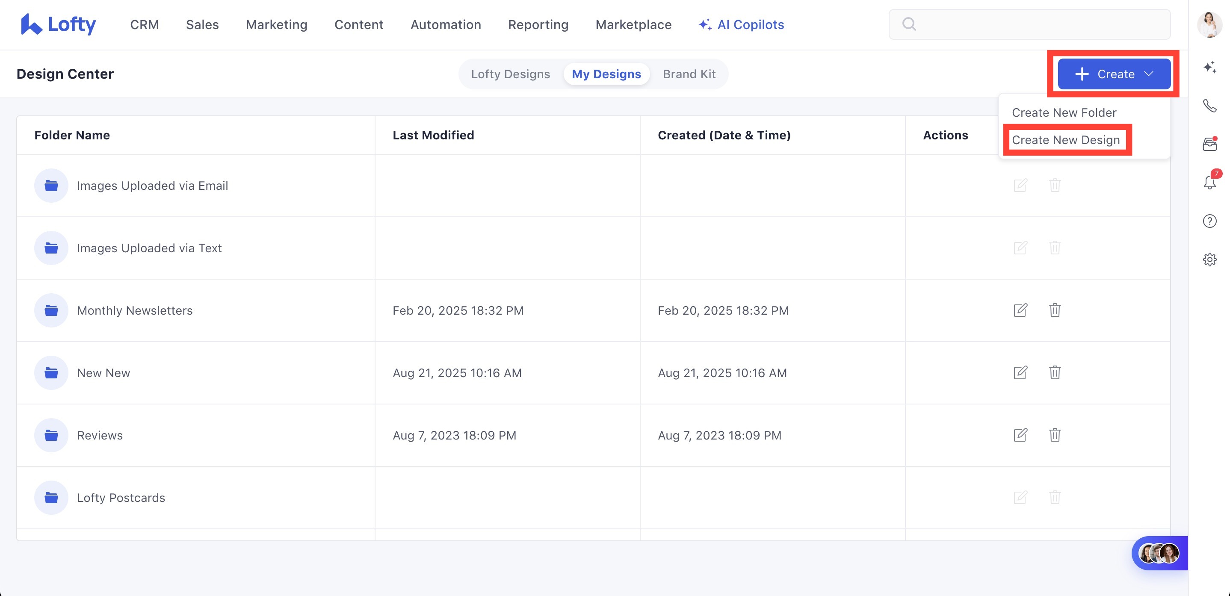Click the Last Modified column header
1230x596 pixels.
433,135
